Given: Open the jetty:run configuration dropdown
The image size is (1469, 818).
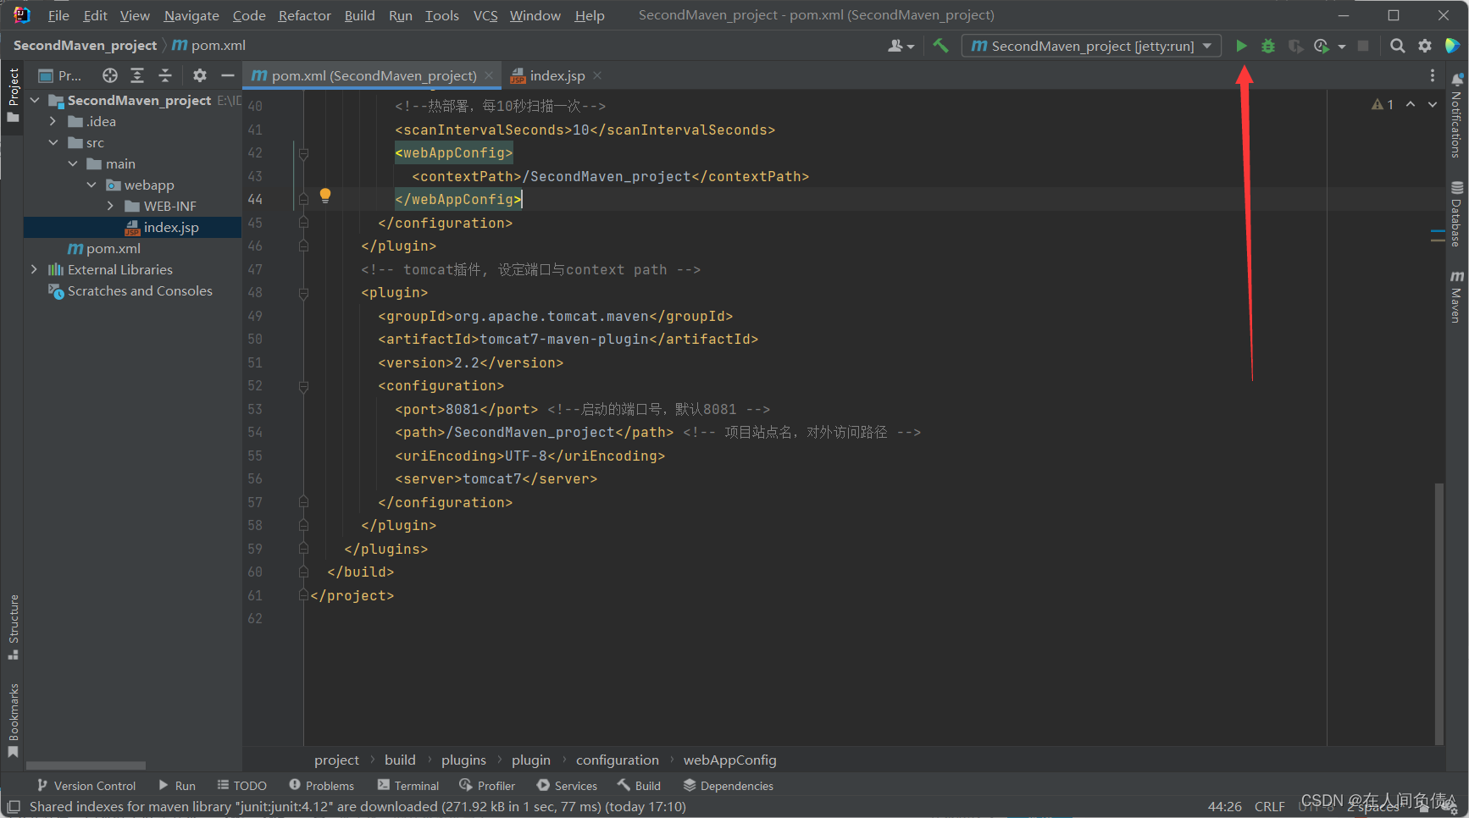Looking at the screenshot, I should [x=1091, y=46].
